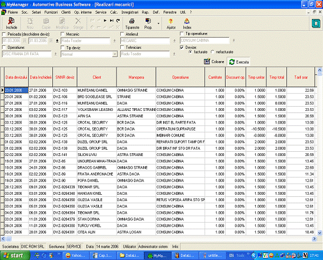Click the Tipareste printer icon
Viewport: 323px width, 260px height.
131,23
